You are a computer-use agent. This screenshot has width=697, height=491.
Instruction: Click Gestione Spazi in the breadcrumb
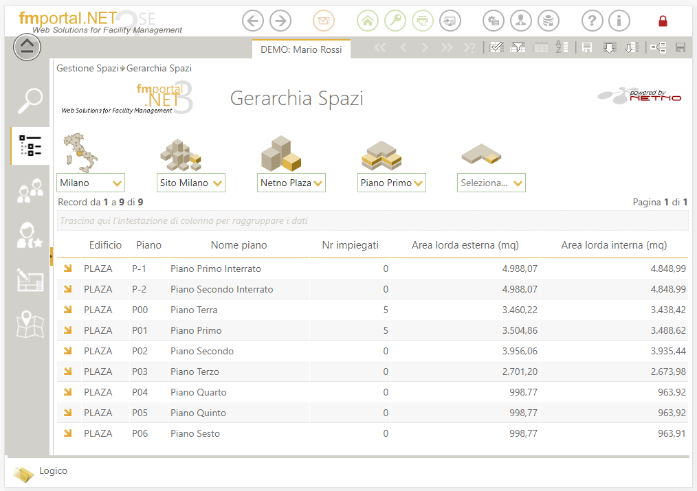coord(87,69)
